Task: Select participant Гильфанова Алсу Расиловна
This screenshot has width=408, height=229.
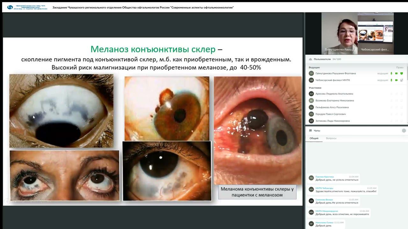Action: point(332,107)
